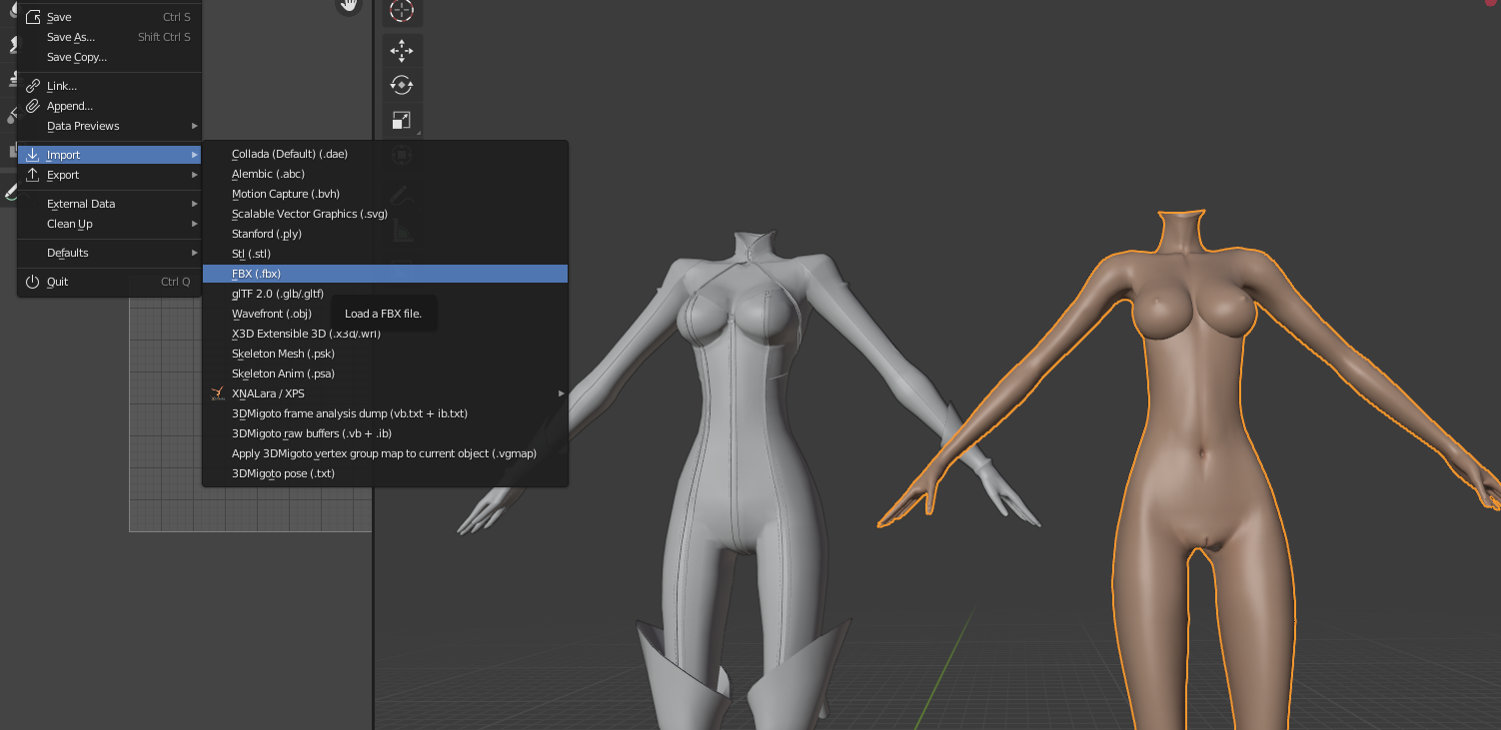1501x730 pixels.
Task: Import a Collada (Default) (.dae) file
Action: click(x=385, y=154)
